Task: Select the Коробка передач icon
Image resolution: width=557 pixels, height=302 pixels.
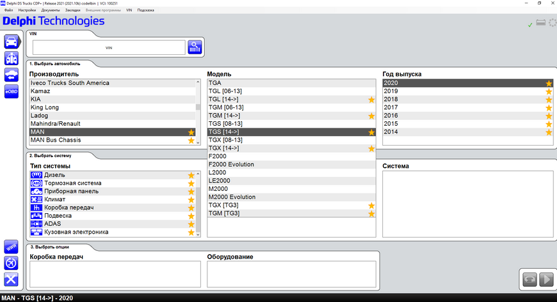Action: [36, 208]
